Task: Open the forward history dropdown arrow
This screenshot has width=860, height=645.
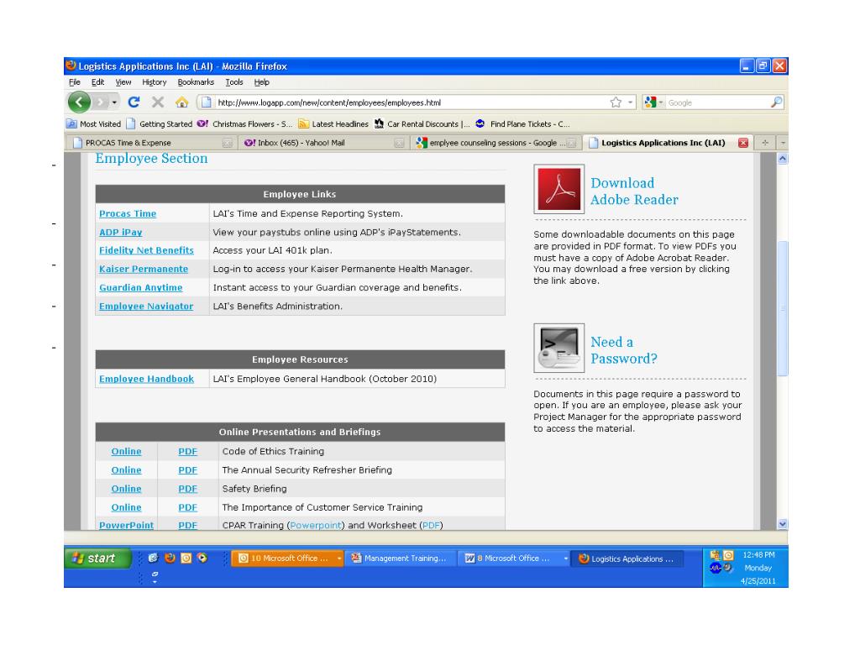Action: [114, 102]
